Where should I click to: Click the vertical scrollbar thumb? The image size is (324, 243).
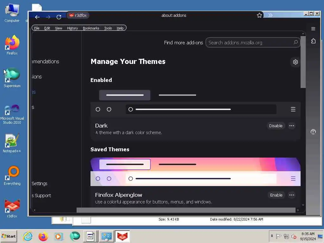pyautogui.click(x=303, y=62)
